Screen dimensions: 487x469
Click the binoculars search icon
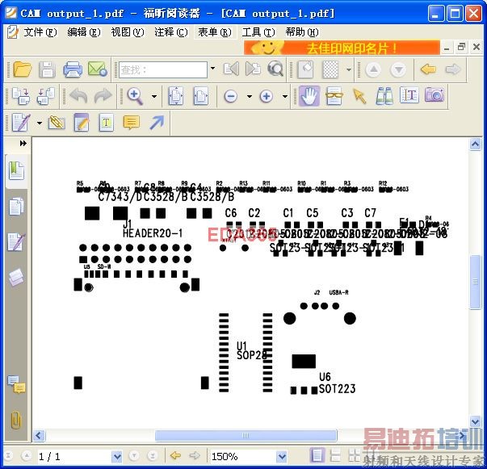click(x=384, y=96)
